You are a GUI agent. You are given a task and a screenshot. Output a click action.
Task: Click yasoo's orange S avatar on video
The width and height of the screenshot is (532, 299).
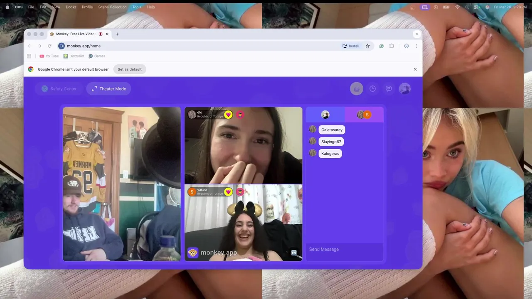(x=192, y=192)
